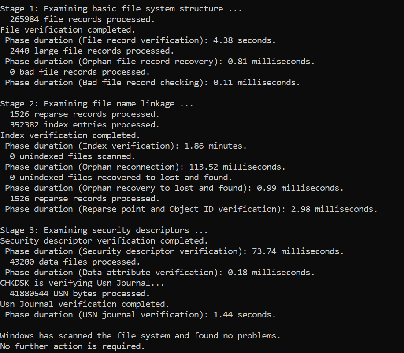This screenshot has width=404, height=353.
Task: Click the '0 unindexed files scanned' line
Action: (72, 156)
